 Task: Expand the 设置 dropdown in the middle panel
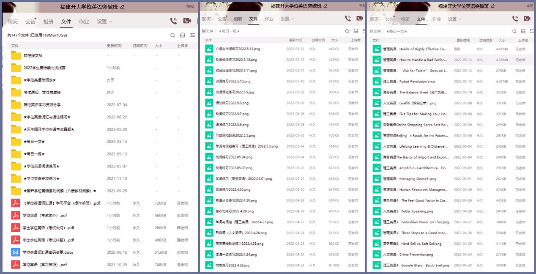pos(287,19)
